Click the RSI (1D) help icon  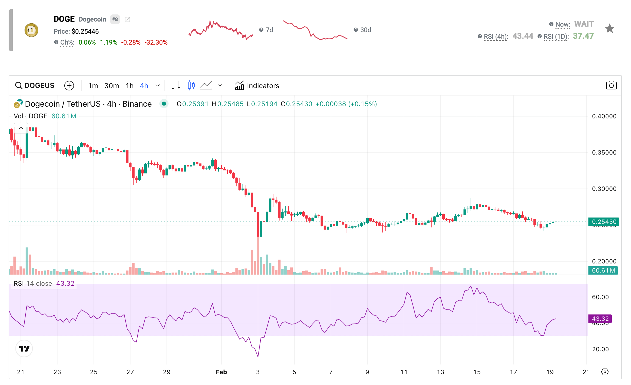tap(539, 36)
